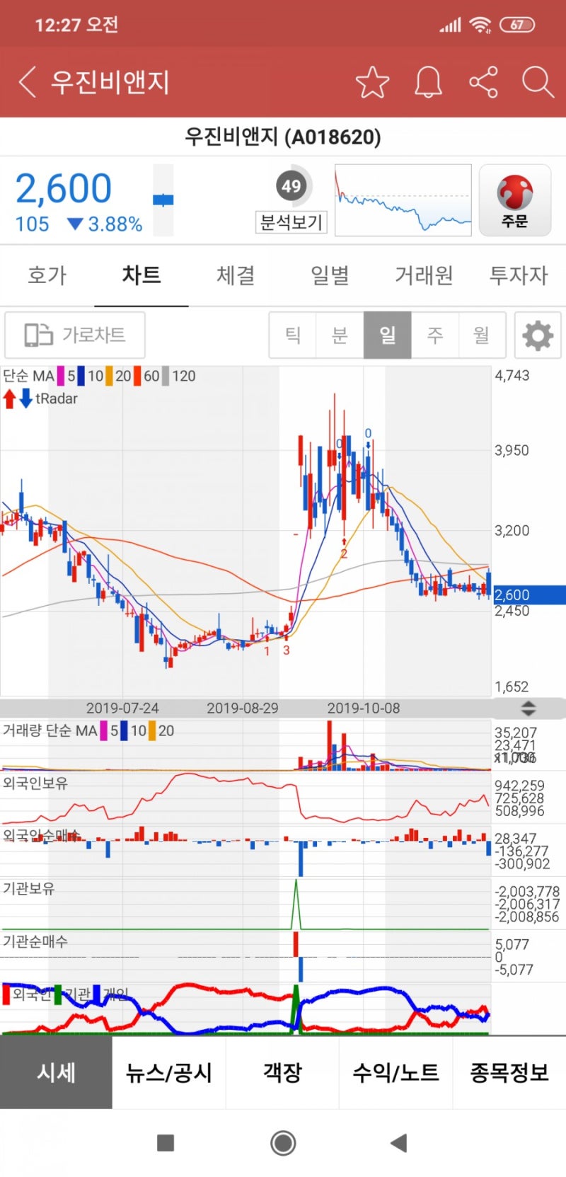Tap the MA 20 orange swatch
566x1177 pixels.
(x=110, y=376)
